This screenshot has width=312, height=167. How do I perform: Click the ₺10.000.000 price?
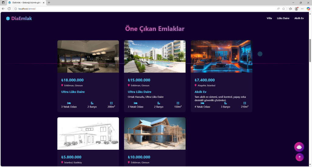(x=139, y=157)
